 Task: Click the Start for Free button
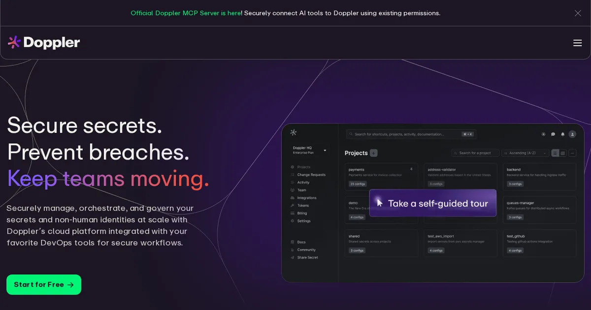tap(44, 285)
